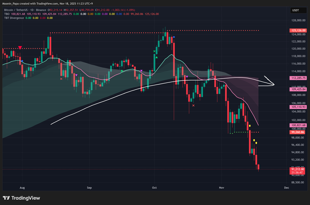Image resolution: width=310 pixels, height=205 pixels.
Task: Click the current price label 91,212.00
Action: tap(298, 169)
